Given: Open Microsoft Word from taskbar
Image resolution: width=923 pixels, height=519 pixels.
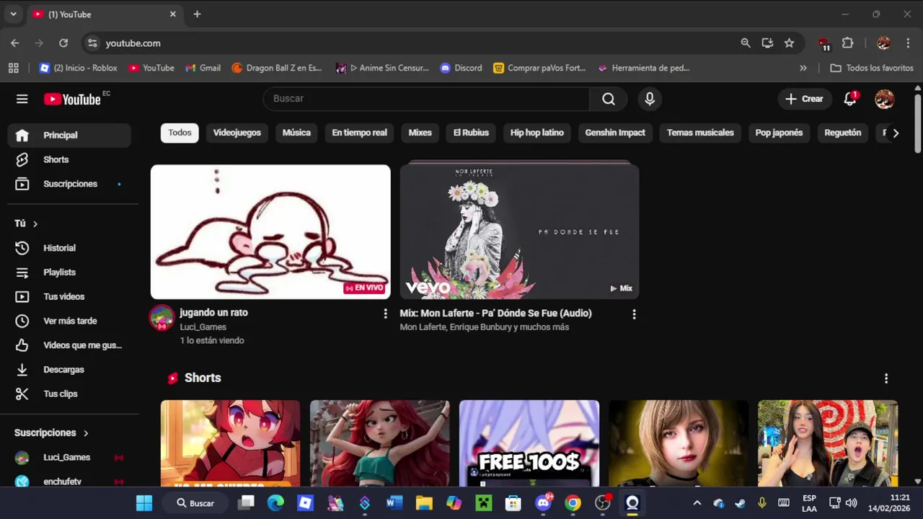Looking at the screenshot, I should coord(394,503).
